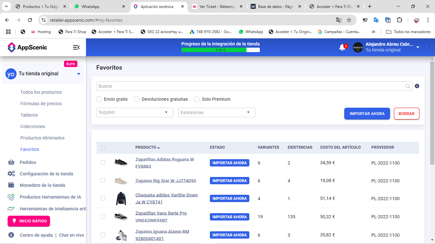
Task: Enable the Solo Premium checkbox
Action: (197, 99)
